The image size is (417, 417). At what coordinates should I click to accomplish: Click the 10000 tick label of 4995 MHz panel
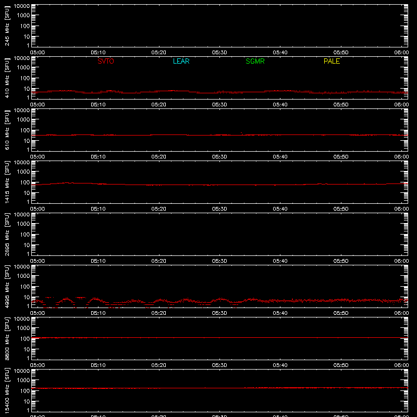(x=22, y=267)
